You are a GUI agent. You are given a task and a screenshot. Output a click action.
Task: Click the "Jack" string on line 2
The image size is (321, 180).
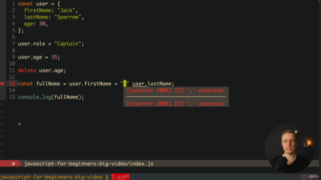[x=66, y=10]
